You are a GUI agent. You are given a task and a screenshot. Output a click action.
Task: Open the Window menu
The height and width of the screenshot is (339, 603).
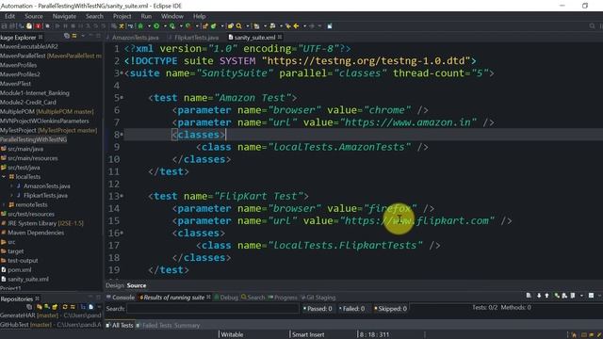click(172, 16)
